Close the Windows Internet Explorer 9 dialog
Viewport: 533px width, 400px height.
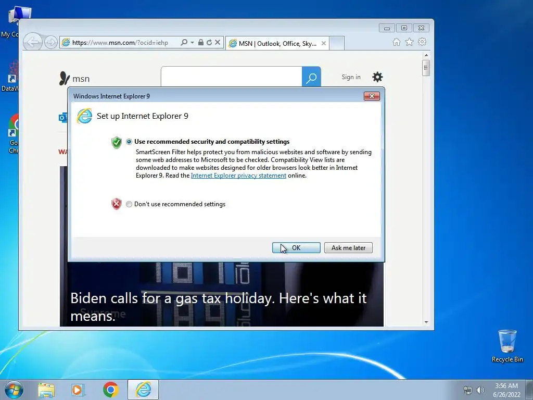click(x=372, y=96)
